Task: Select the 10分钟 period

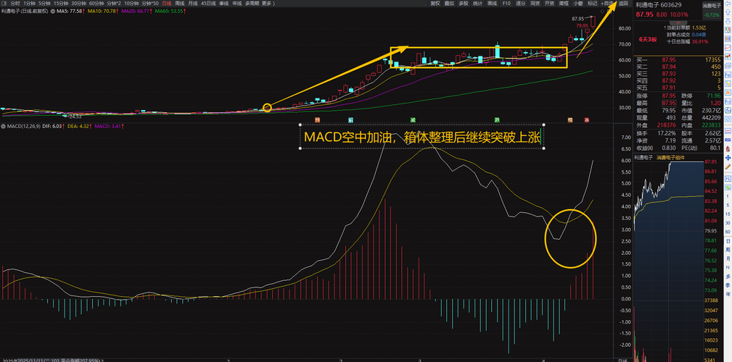Action: click(x=131, y=4)
